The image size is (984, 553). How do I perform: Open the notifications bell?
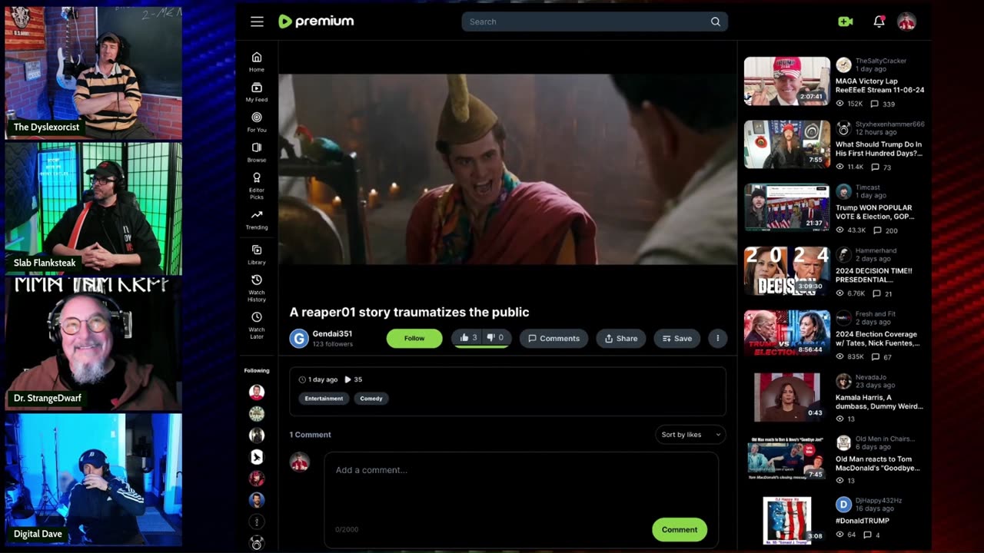click(879, 22)
